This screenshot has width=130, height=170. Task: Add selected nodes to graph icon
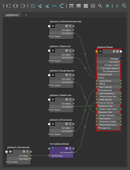pos(40,6)
